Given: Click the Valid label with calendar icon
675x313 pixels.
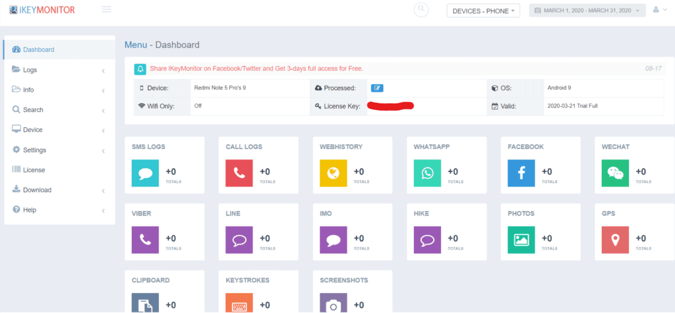Looking at the screenshot, I should [x=504, y=106].
